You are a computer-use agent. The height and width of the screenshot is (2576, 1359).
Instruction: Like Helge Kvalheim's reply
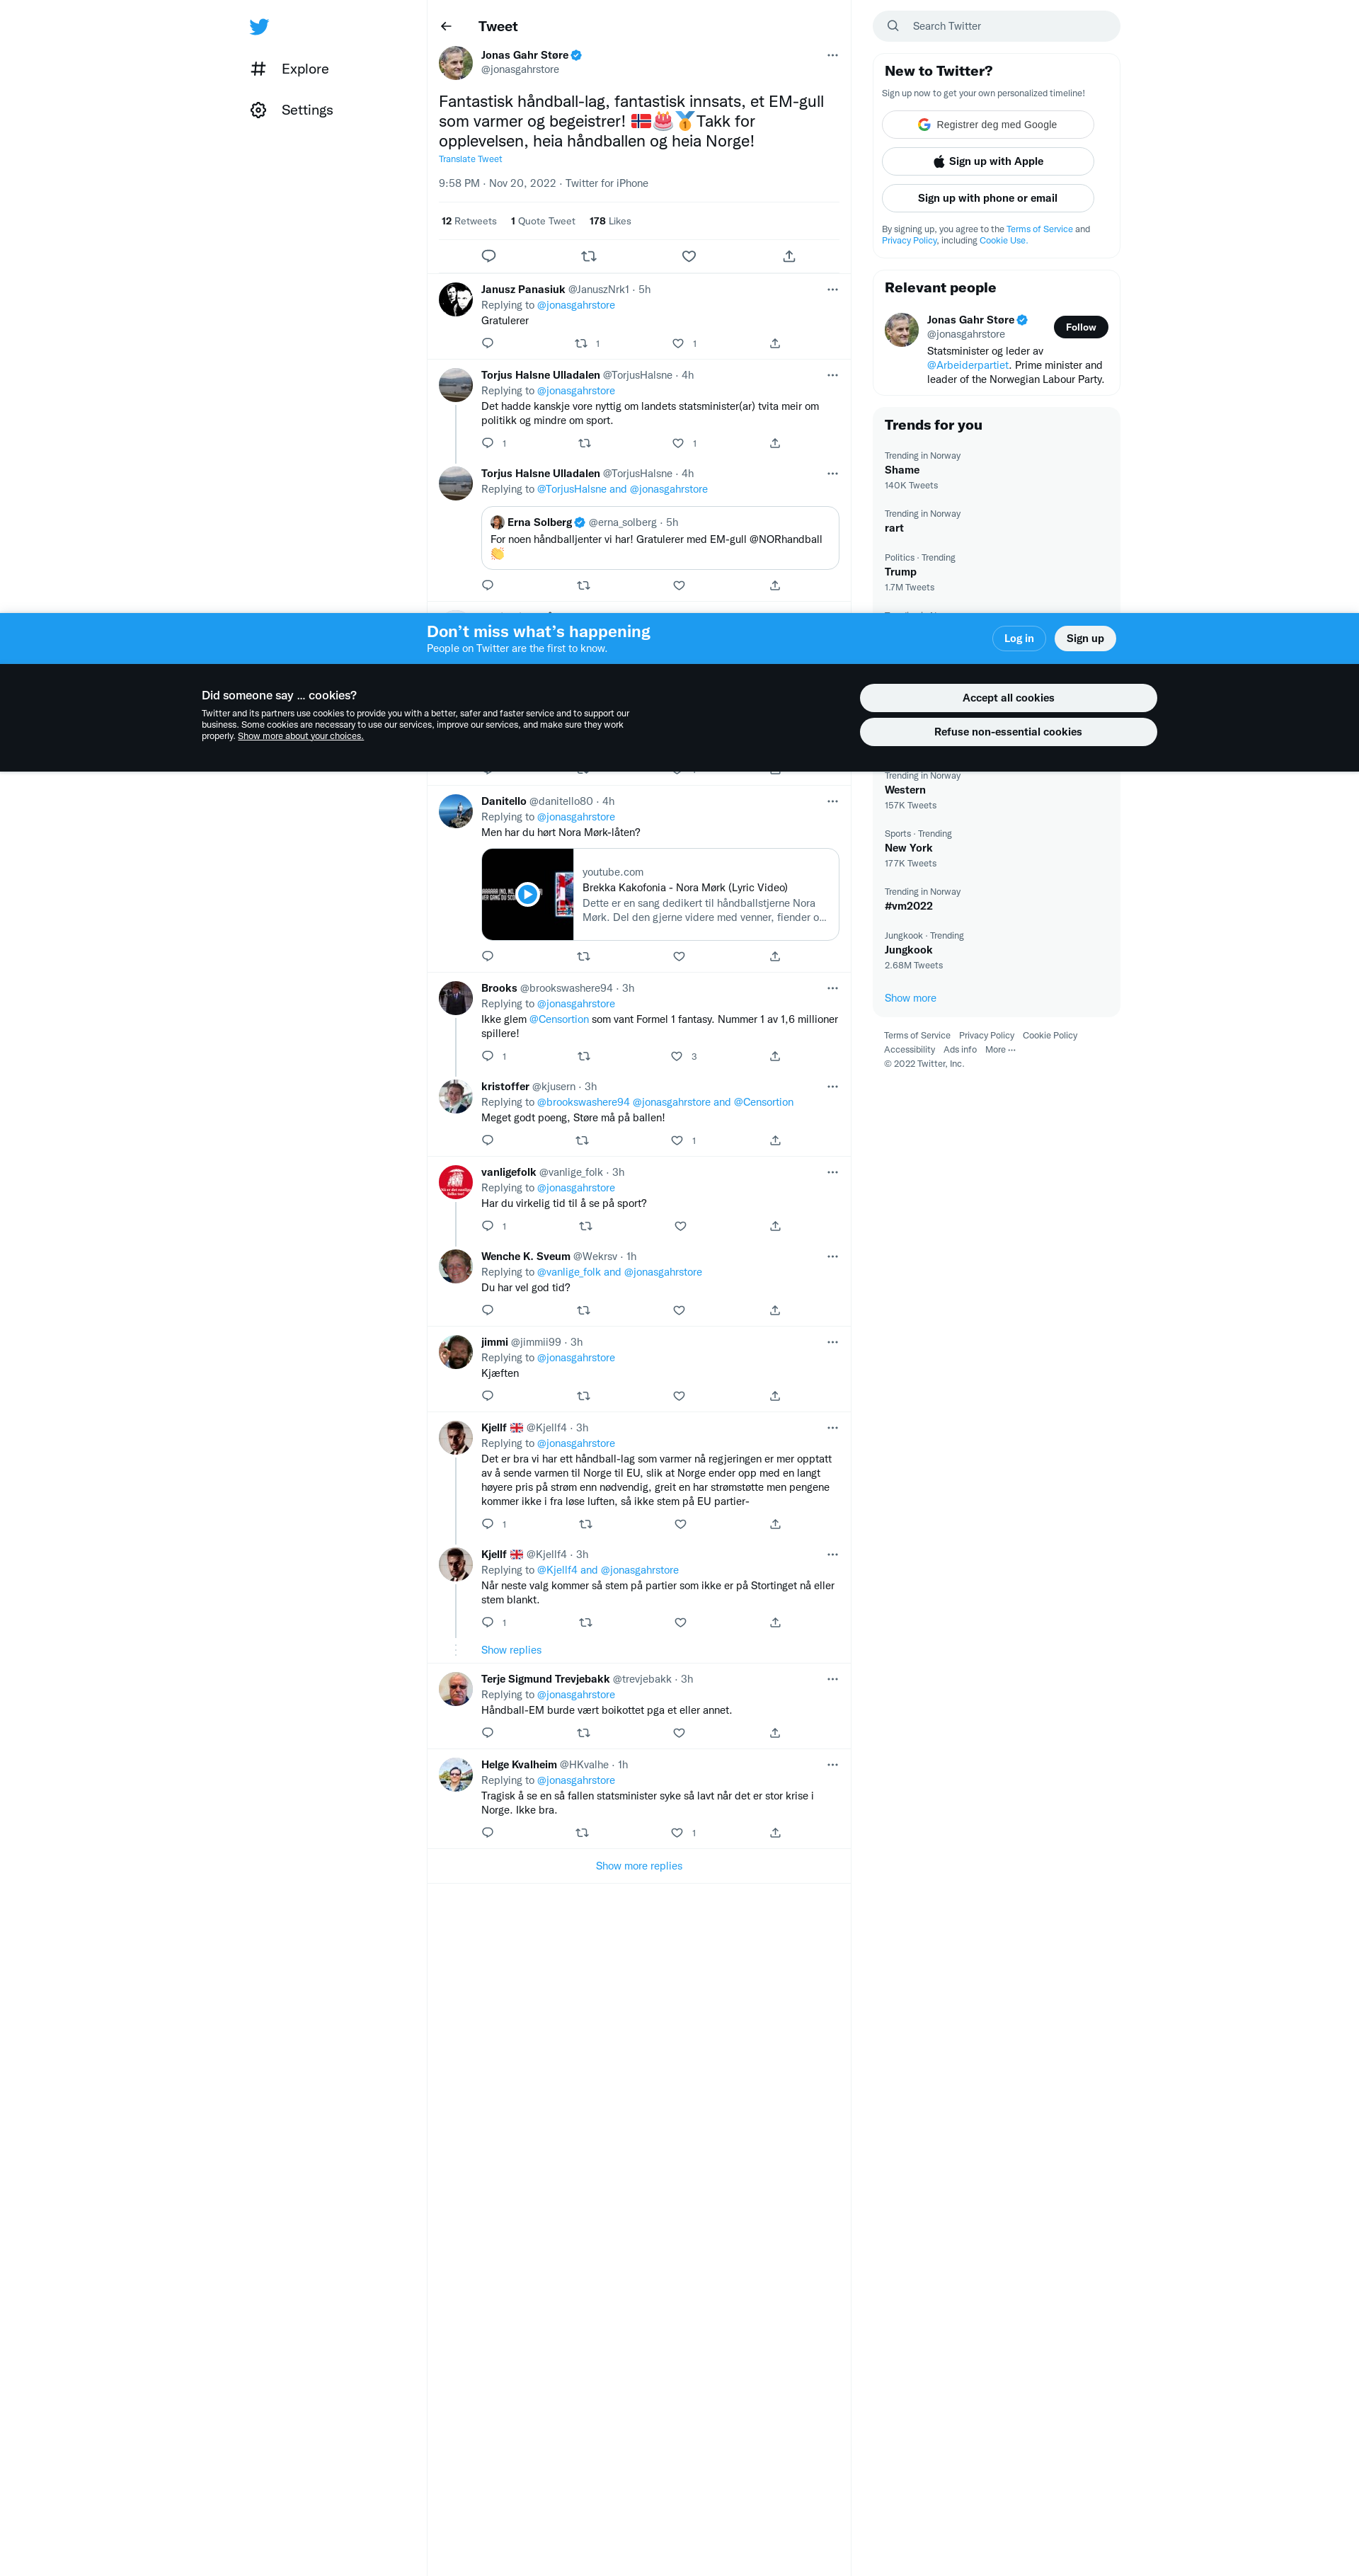click(x=677, y=1833)
